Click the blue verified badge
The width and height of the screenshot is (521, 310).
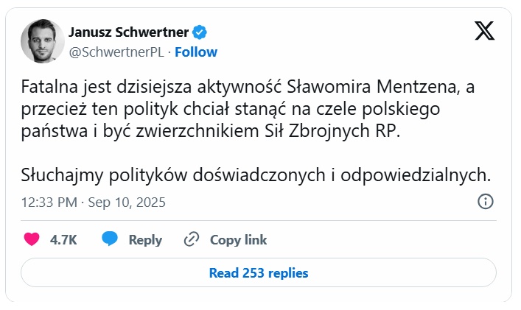[x=200, y=32]
